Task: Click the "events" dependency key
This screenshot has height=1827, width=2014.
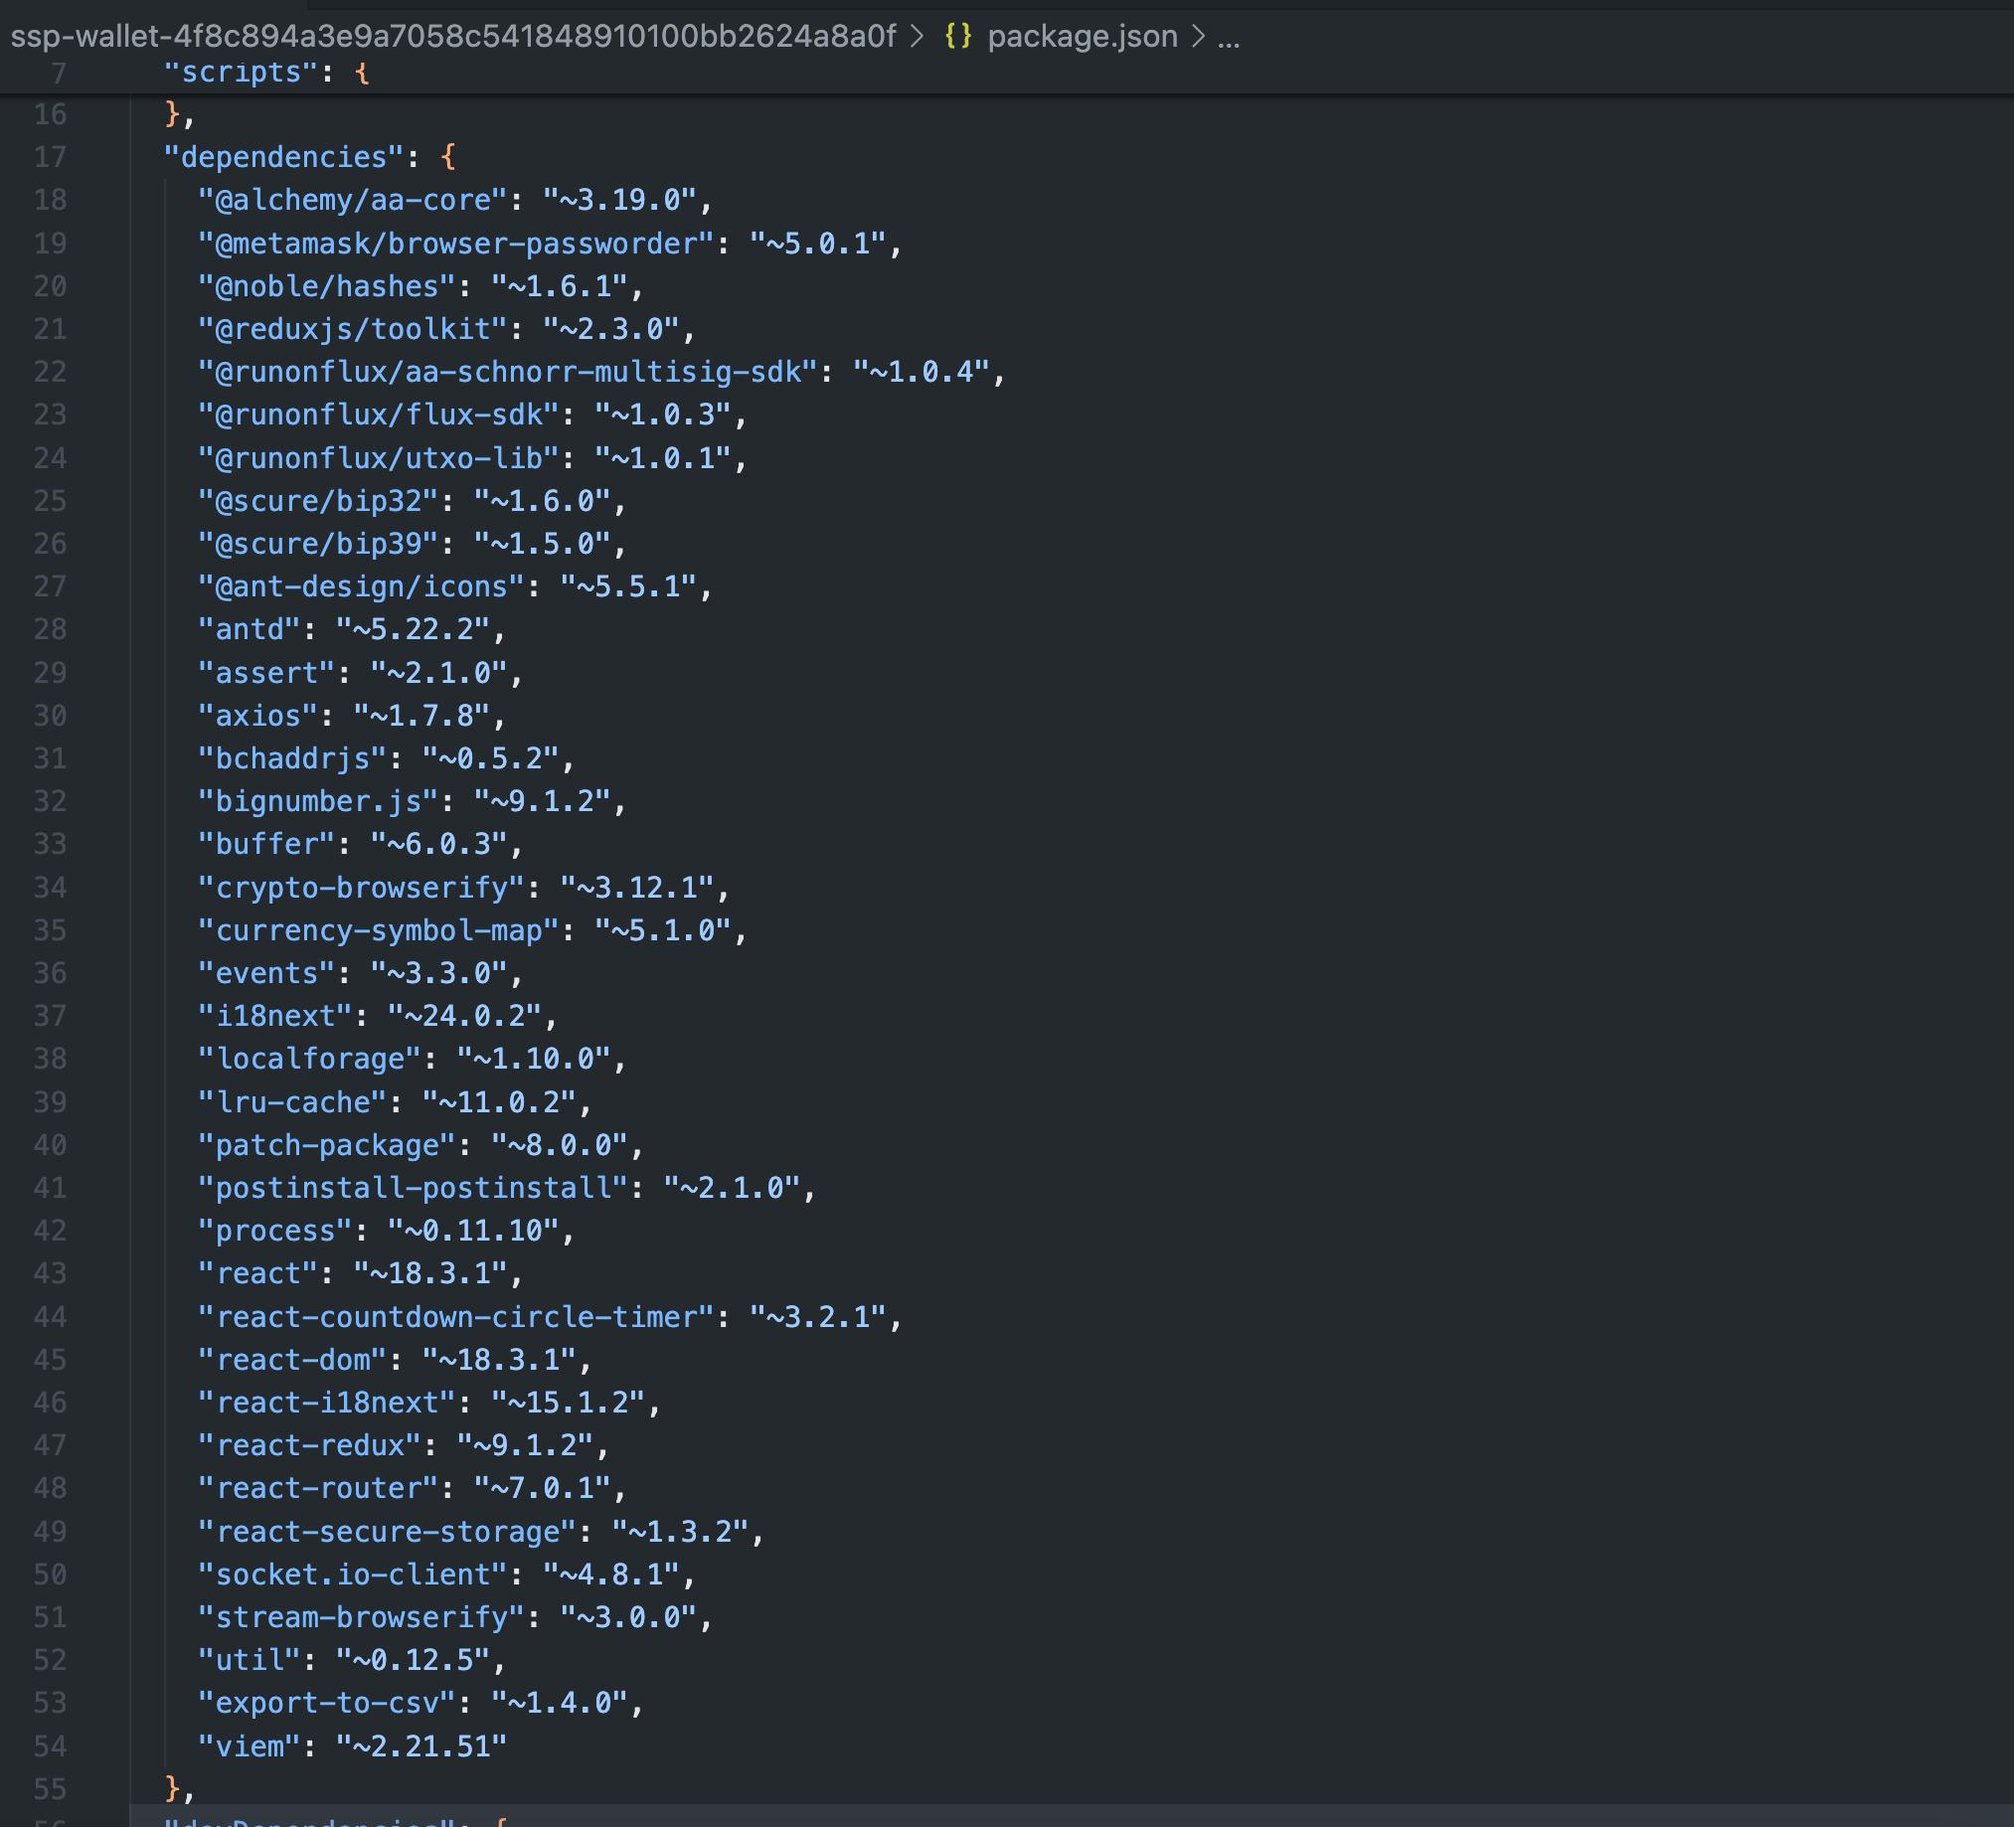Action: (267, 973)
